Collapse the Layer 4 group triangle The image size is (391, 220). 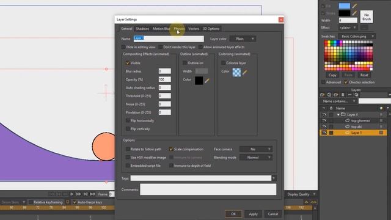click(338, 114)
